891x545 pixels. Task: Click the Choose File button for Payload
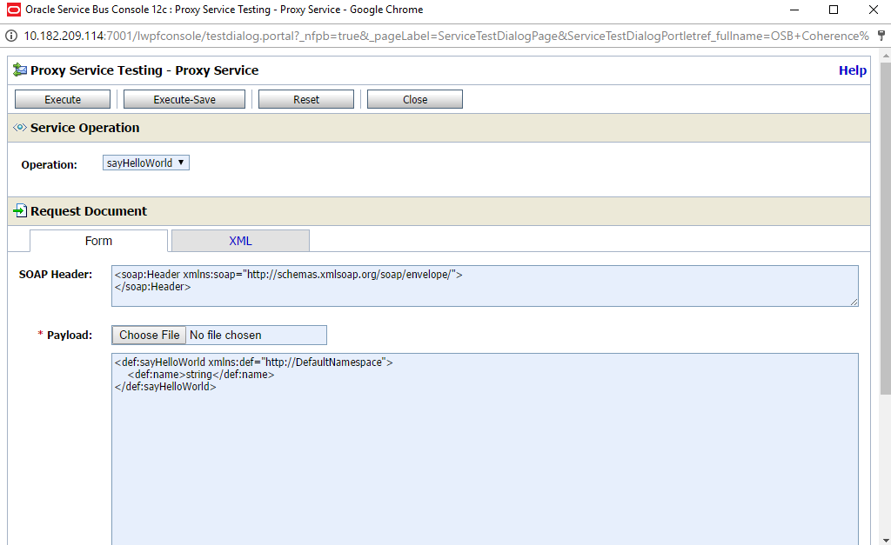(x=149, y=335)
